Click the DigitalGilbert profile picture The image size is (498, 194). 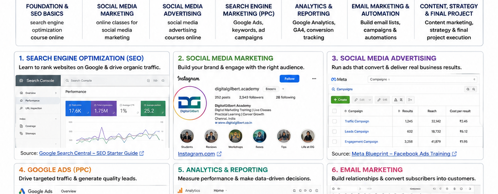tap(190, 103)
